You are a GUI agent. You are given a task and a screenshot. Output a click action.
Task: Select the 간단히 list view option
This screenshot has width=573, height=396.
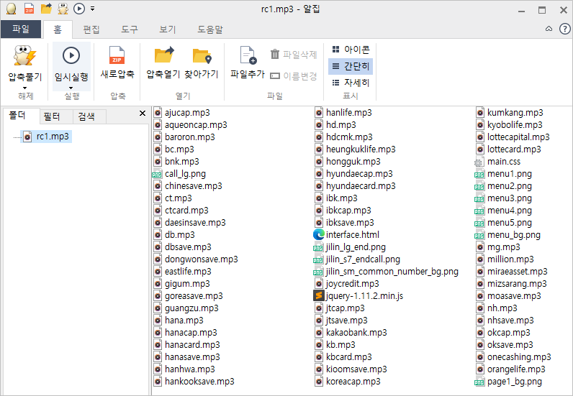click(351, 66)
